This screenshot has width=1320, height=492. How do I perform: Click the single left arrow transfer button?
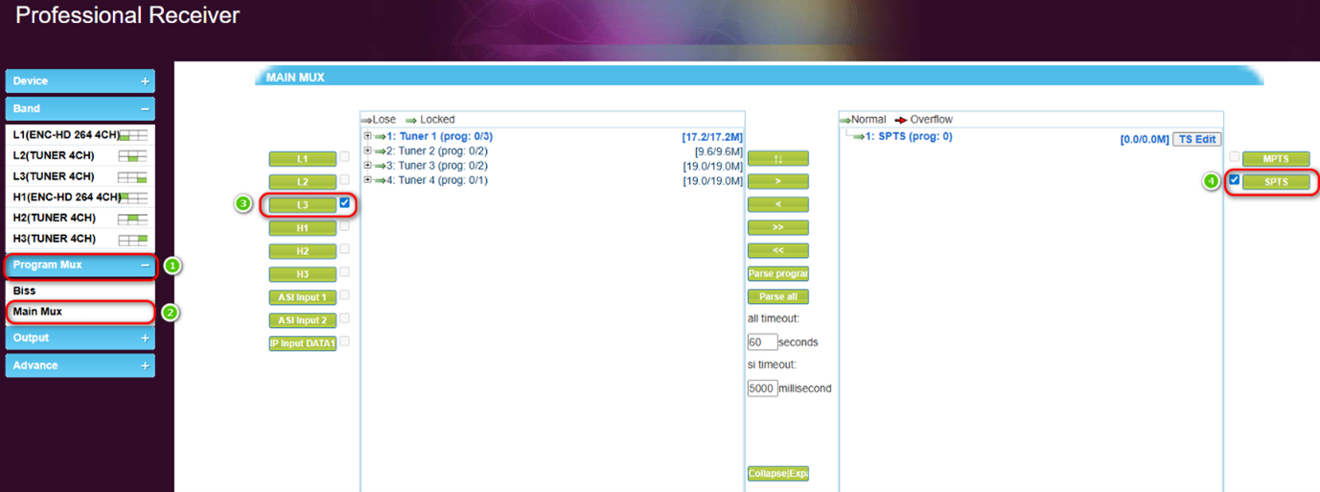click(x=777, y=204)
